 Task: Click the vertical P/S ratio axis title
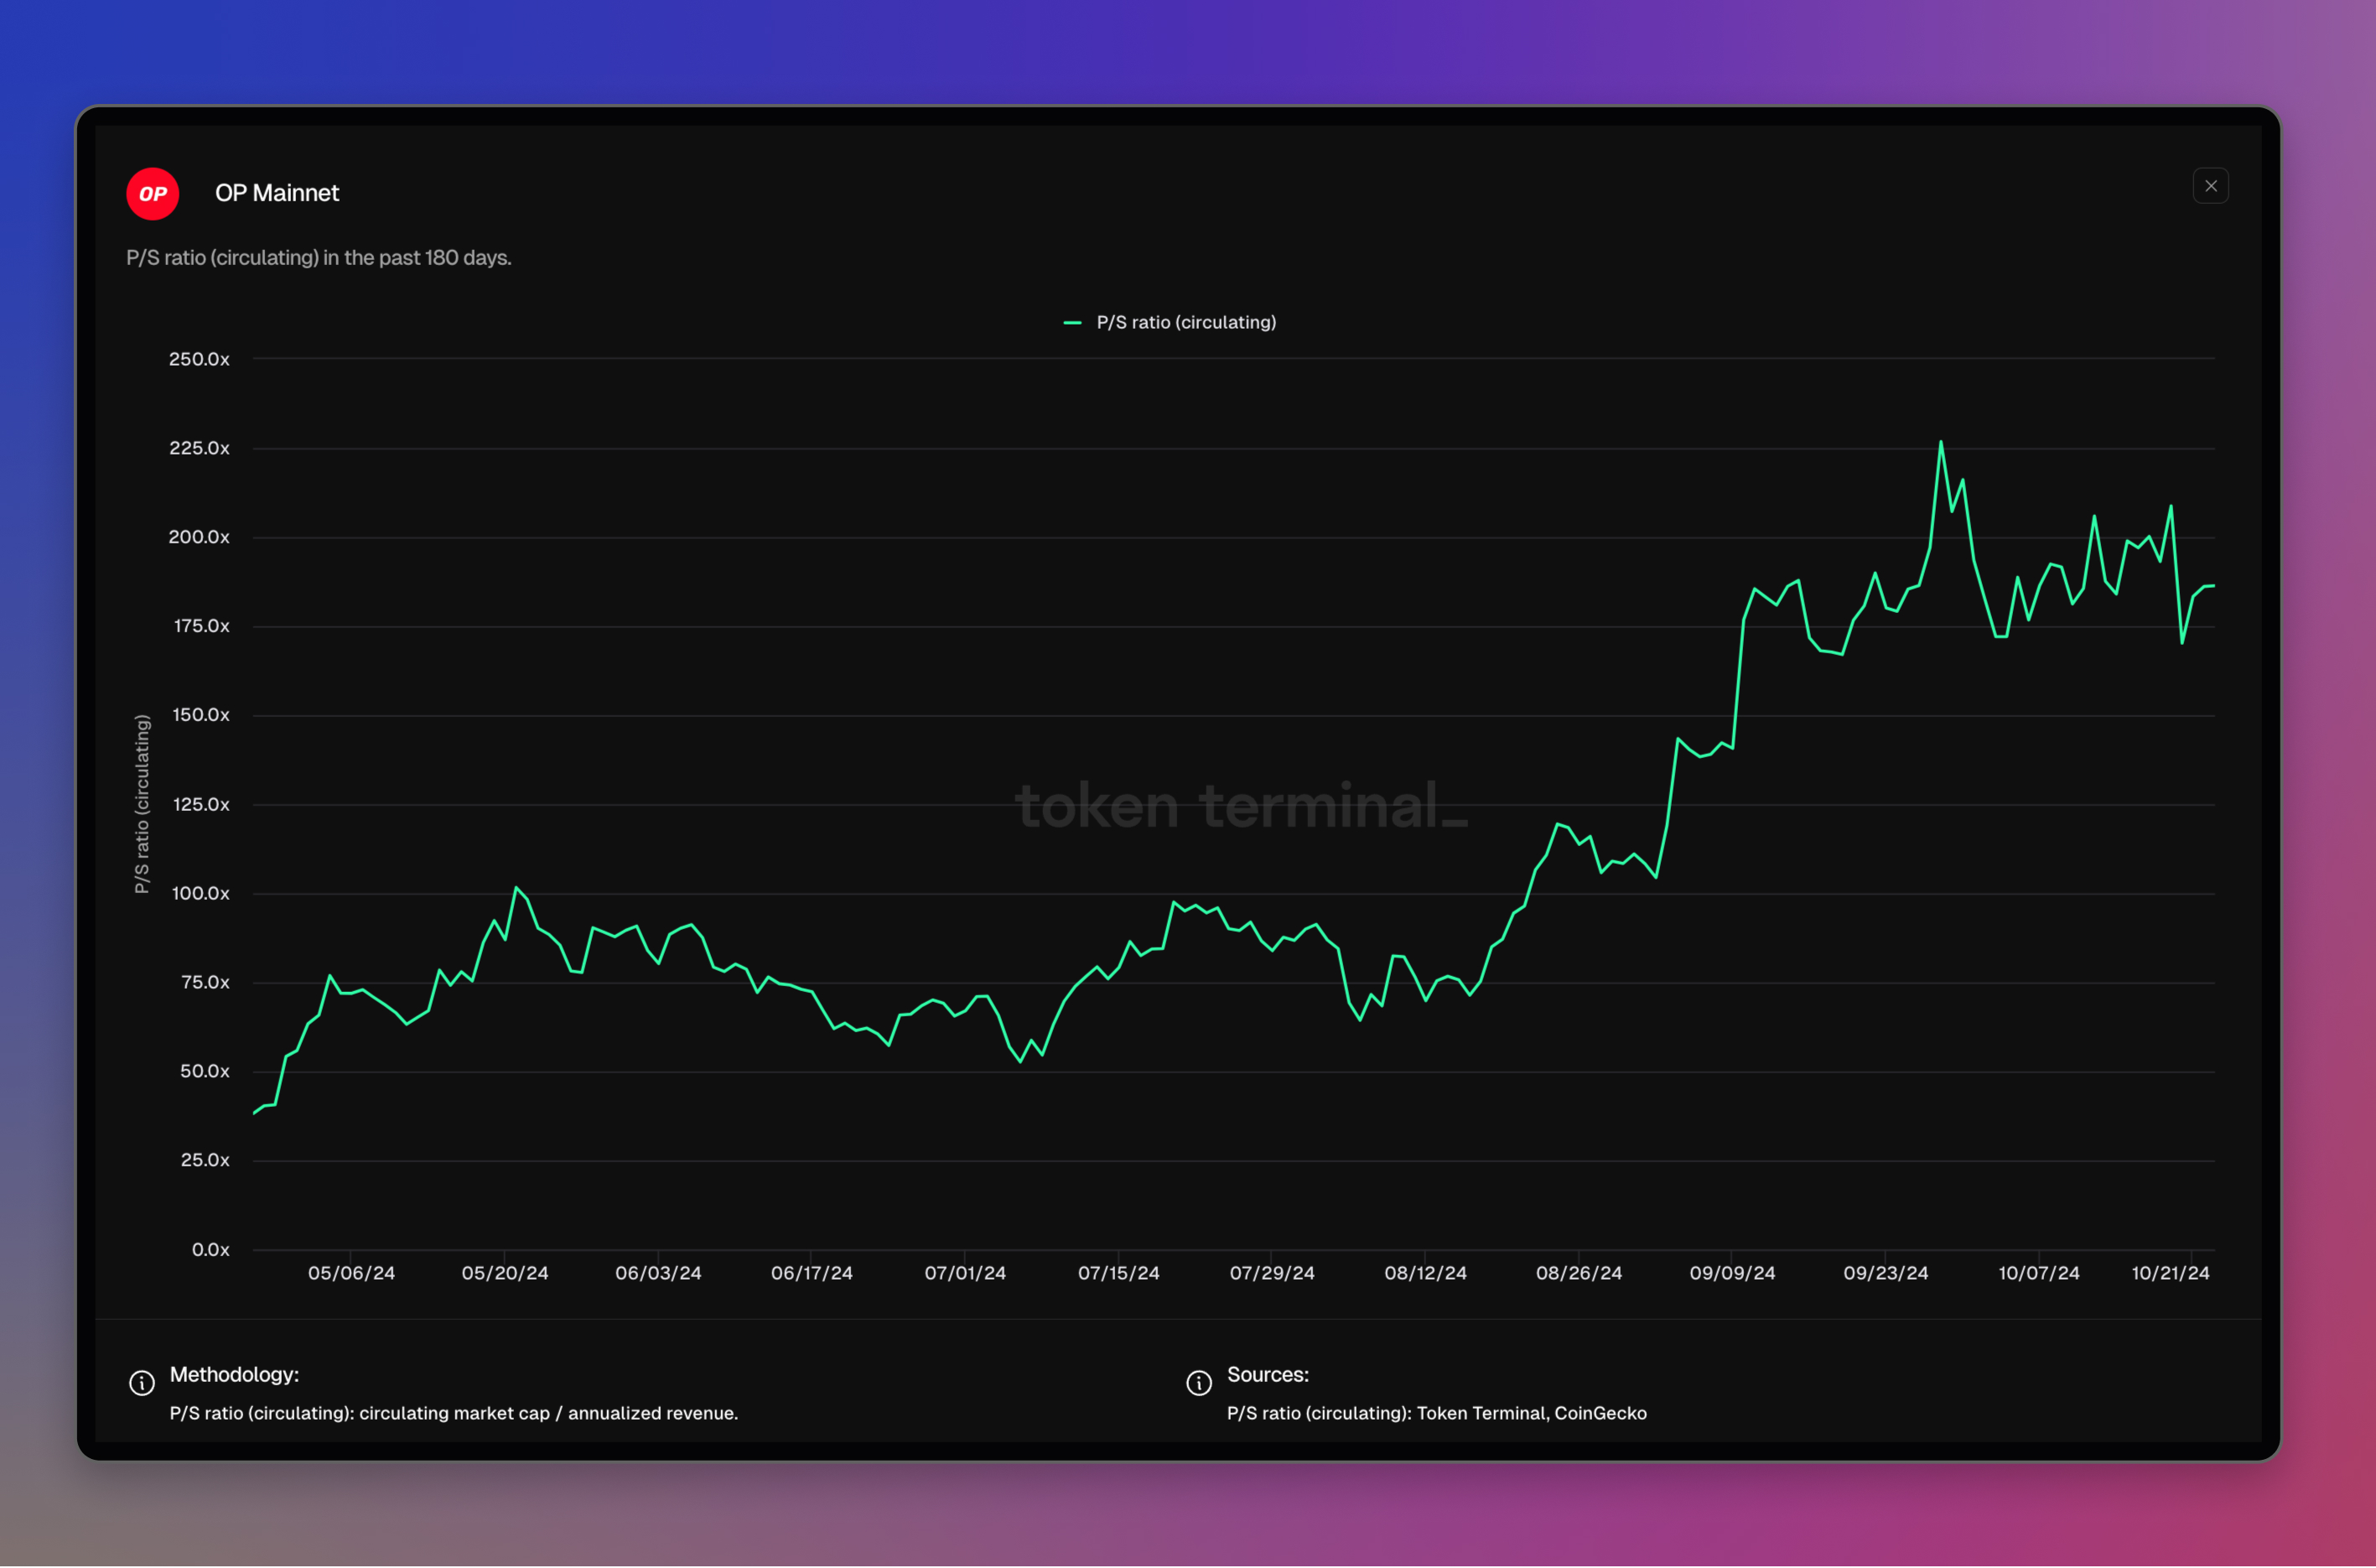142,804
